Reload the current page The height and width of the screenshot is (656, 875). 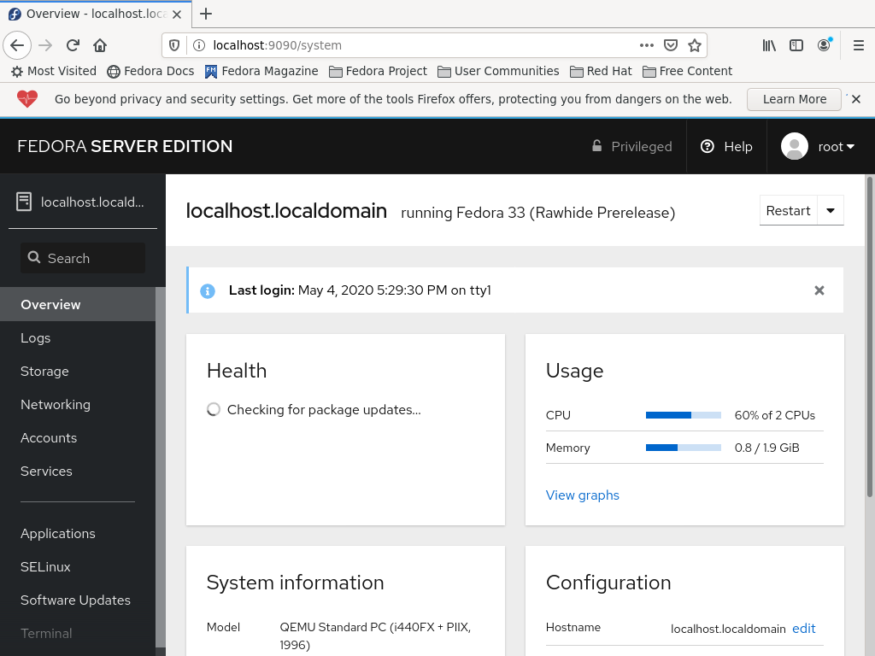coord(73,45)
